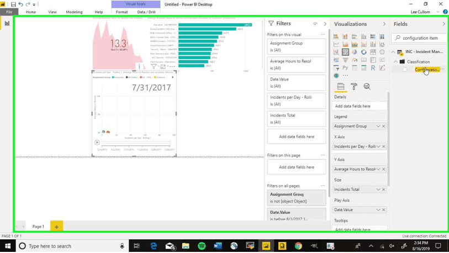The image size is (449, 253).
Task: Select the Funnel visualization
Action: pyautogui.click(x=345, y=60)
